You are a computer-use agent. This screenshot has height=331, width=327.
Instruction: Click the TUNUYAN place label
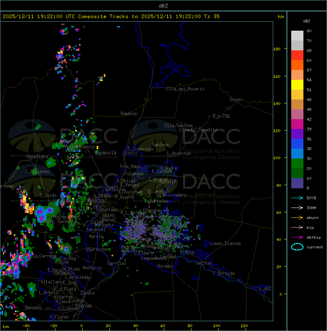click(83, 306)
